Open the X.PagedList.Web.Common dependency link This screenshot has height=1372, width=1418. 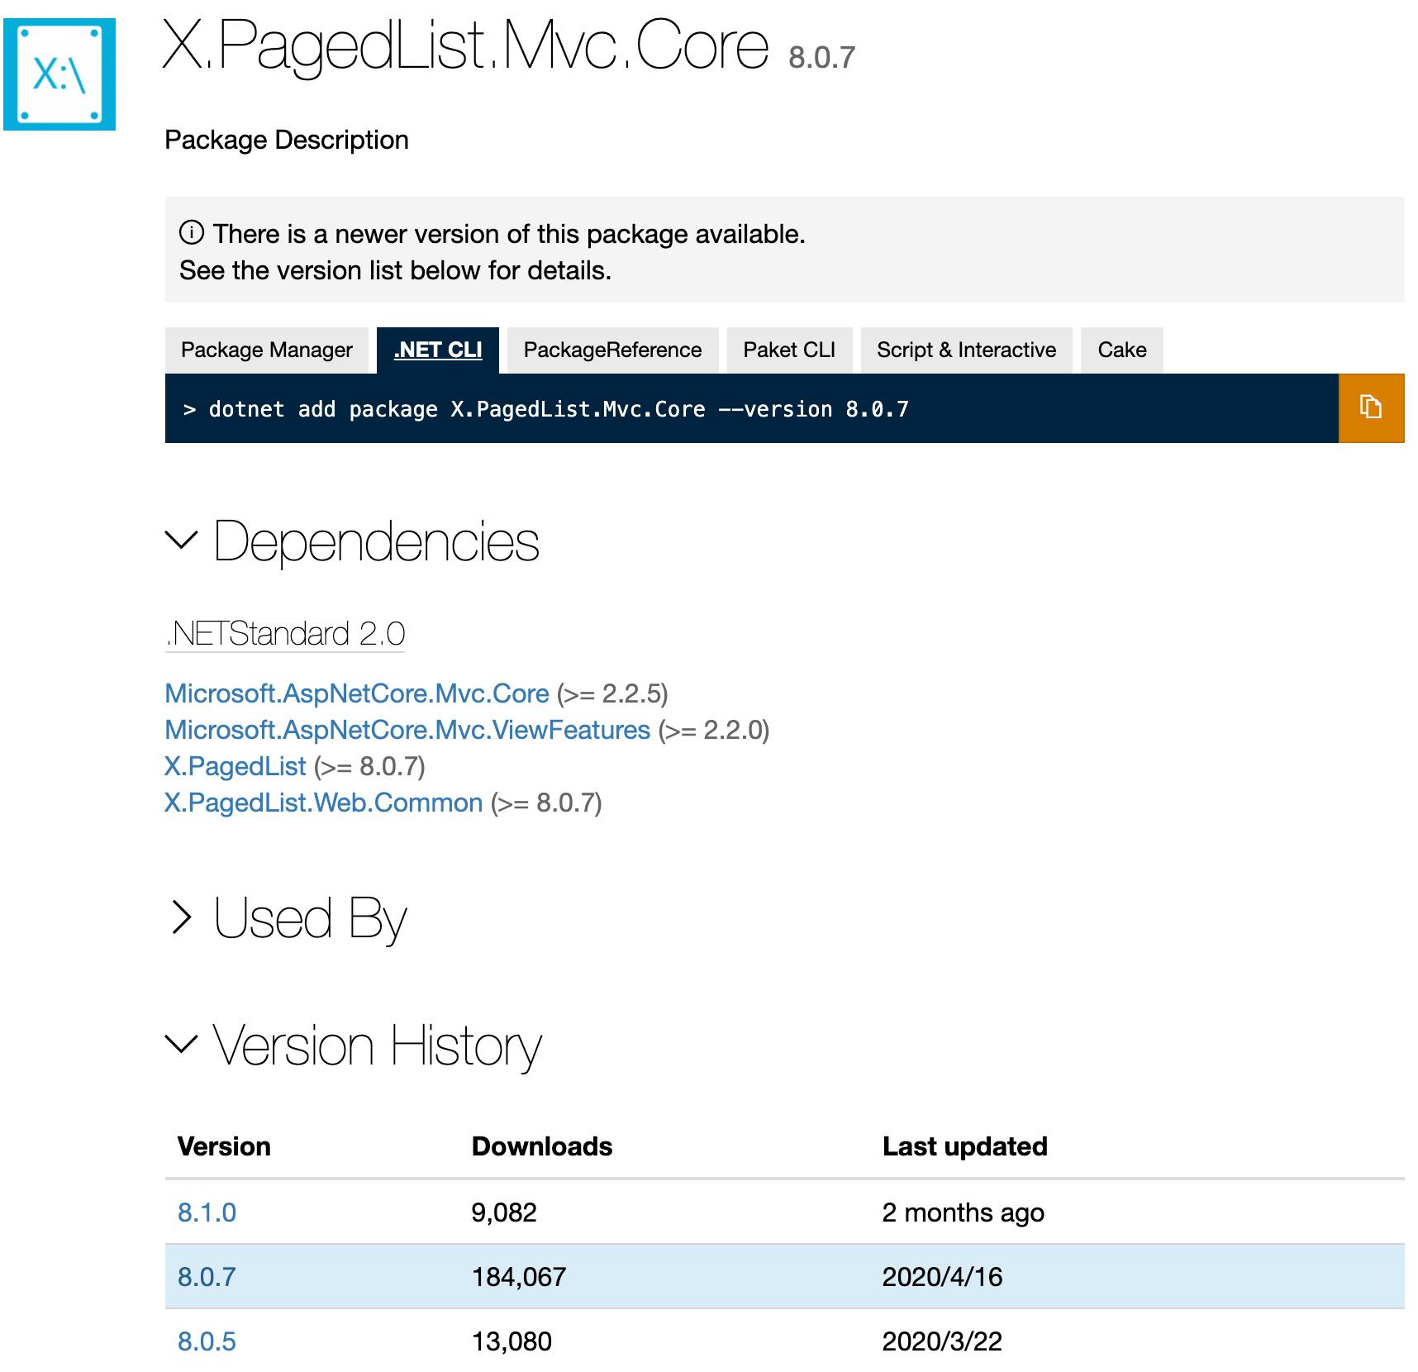pos(323,803)
